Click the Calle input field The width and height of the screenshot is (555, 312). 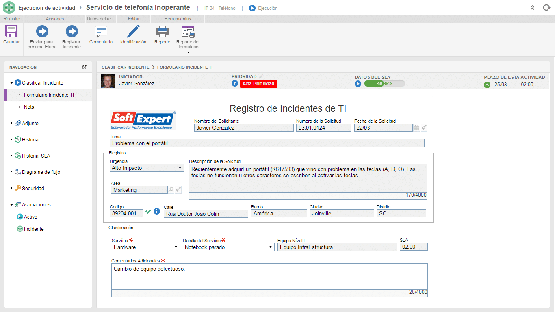[x=206, y=214]
